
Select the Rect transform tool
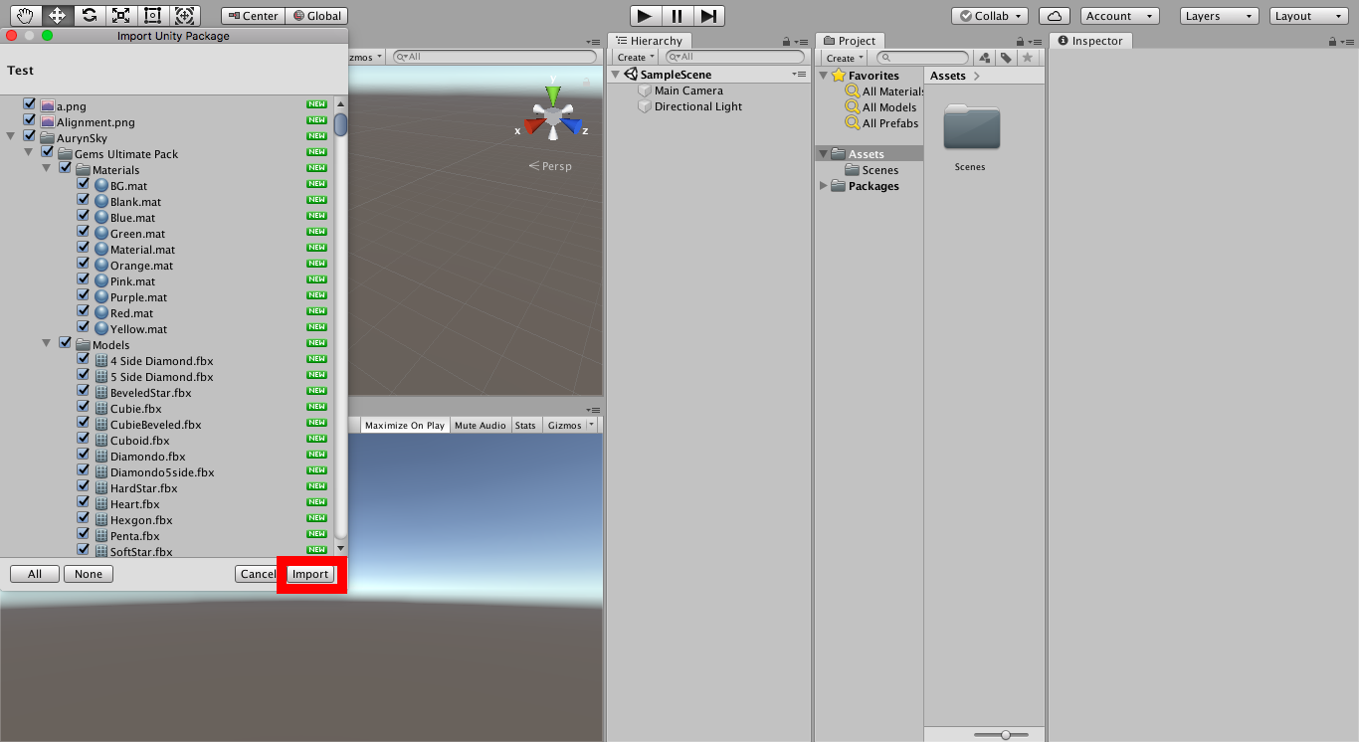[152, 16]
